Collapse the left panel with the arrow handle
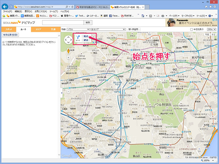Viewport: 219px width, 164px height. [61, 93]
